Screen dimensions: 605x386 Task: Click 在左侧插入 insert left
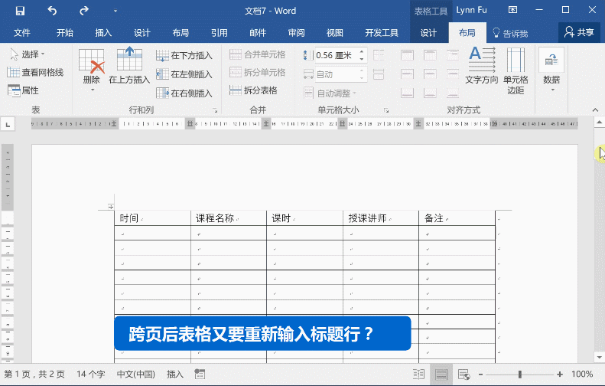[184, 74]
